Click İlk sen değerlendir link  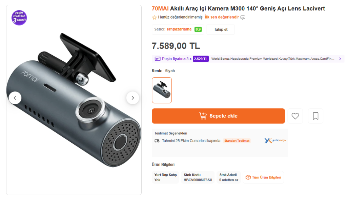pos(222,17)
